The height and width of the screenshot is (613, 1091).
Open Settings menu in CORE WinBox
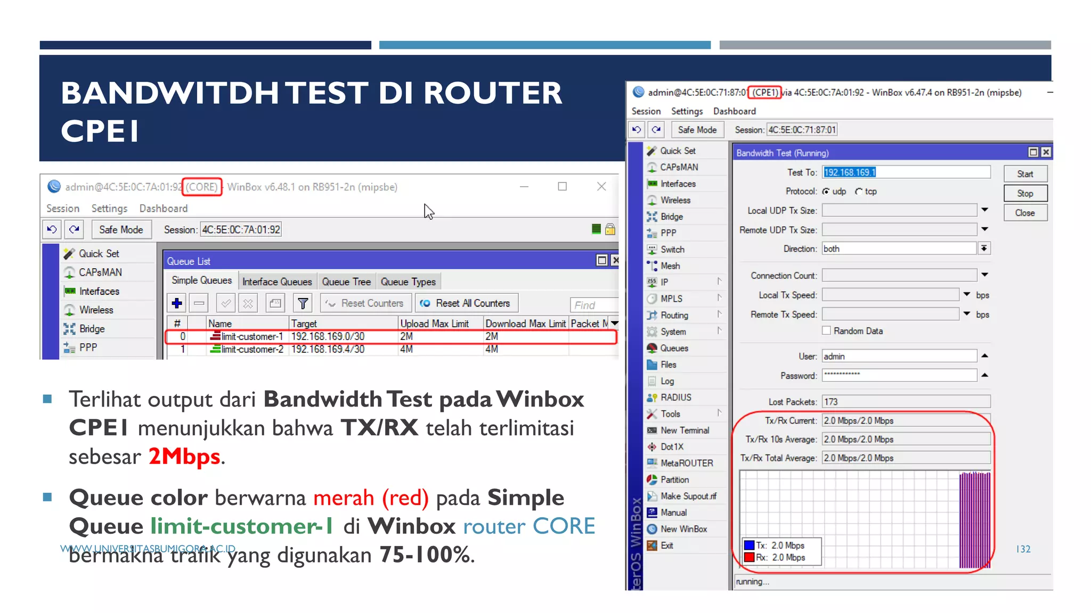coord(109,209)
